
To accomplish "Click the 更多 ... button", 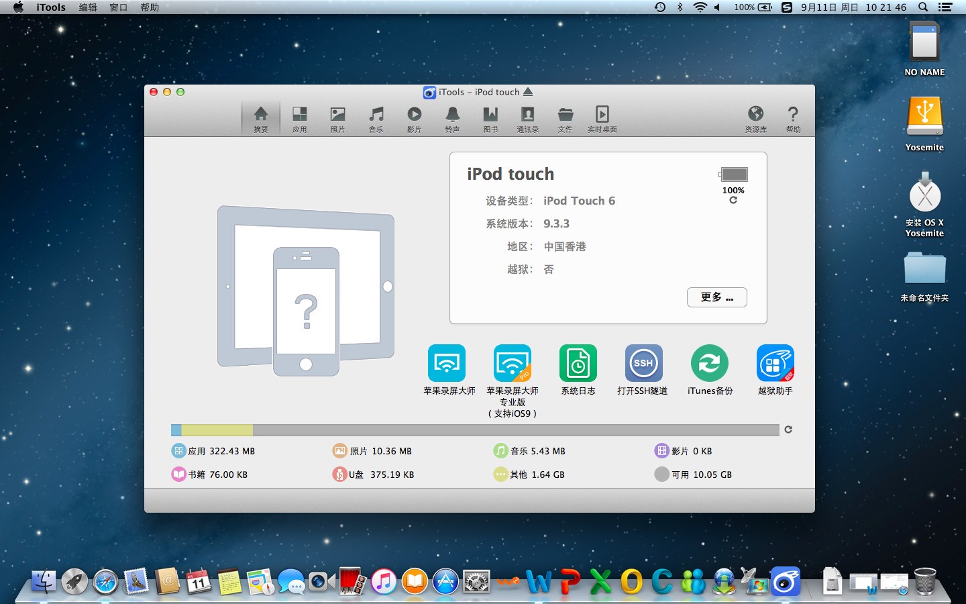I will pyautogui.click(x=716, y=297).
